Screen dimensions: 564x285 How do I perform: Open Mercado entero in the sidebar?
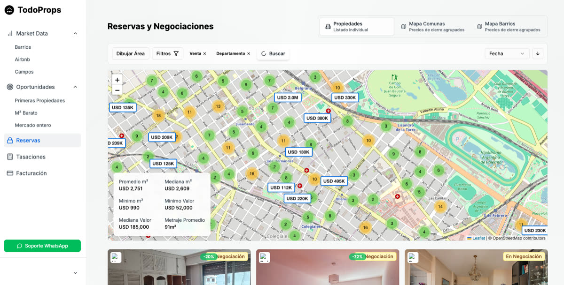tap(33, 125)
